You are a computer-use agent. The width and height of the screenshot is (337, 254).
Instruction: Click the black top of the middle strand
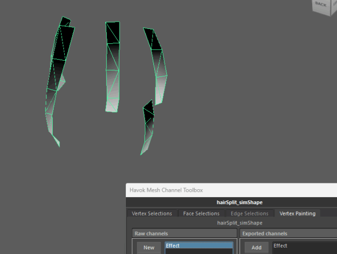tap(112, 33)
